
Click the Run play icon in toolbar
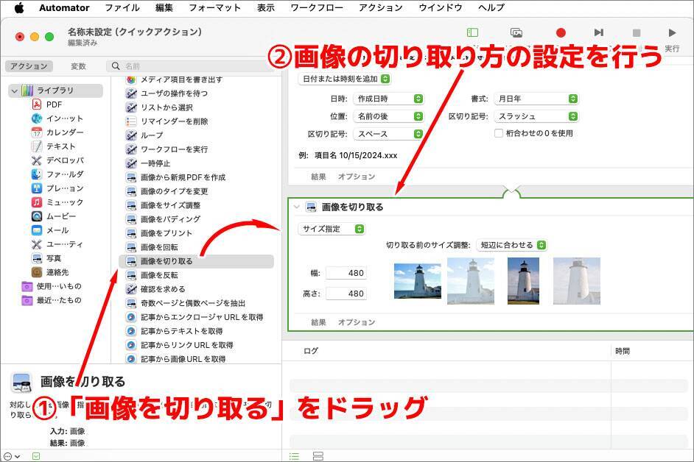coord(672,33)
